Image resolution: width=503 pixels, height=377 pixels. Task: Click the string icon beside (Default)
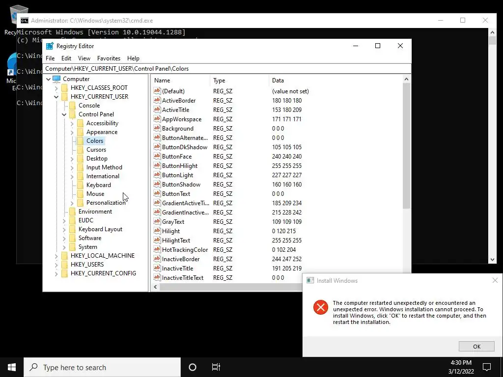(157, 91)
